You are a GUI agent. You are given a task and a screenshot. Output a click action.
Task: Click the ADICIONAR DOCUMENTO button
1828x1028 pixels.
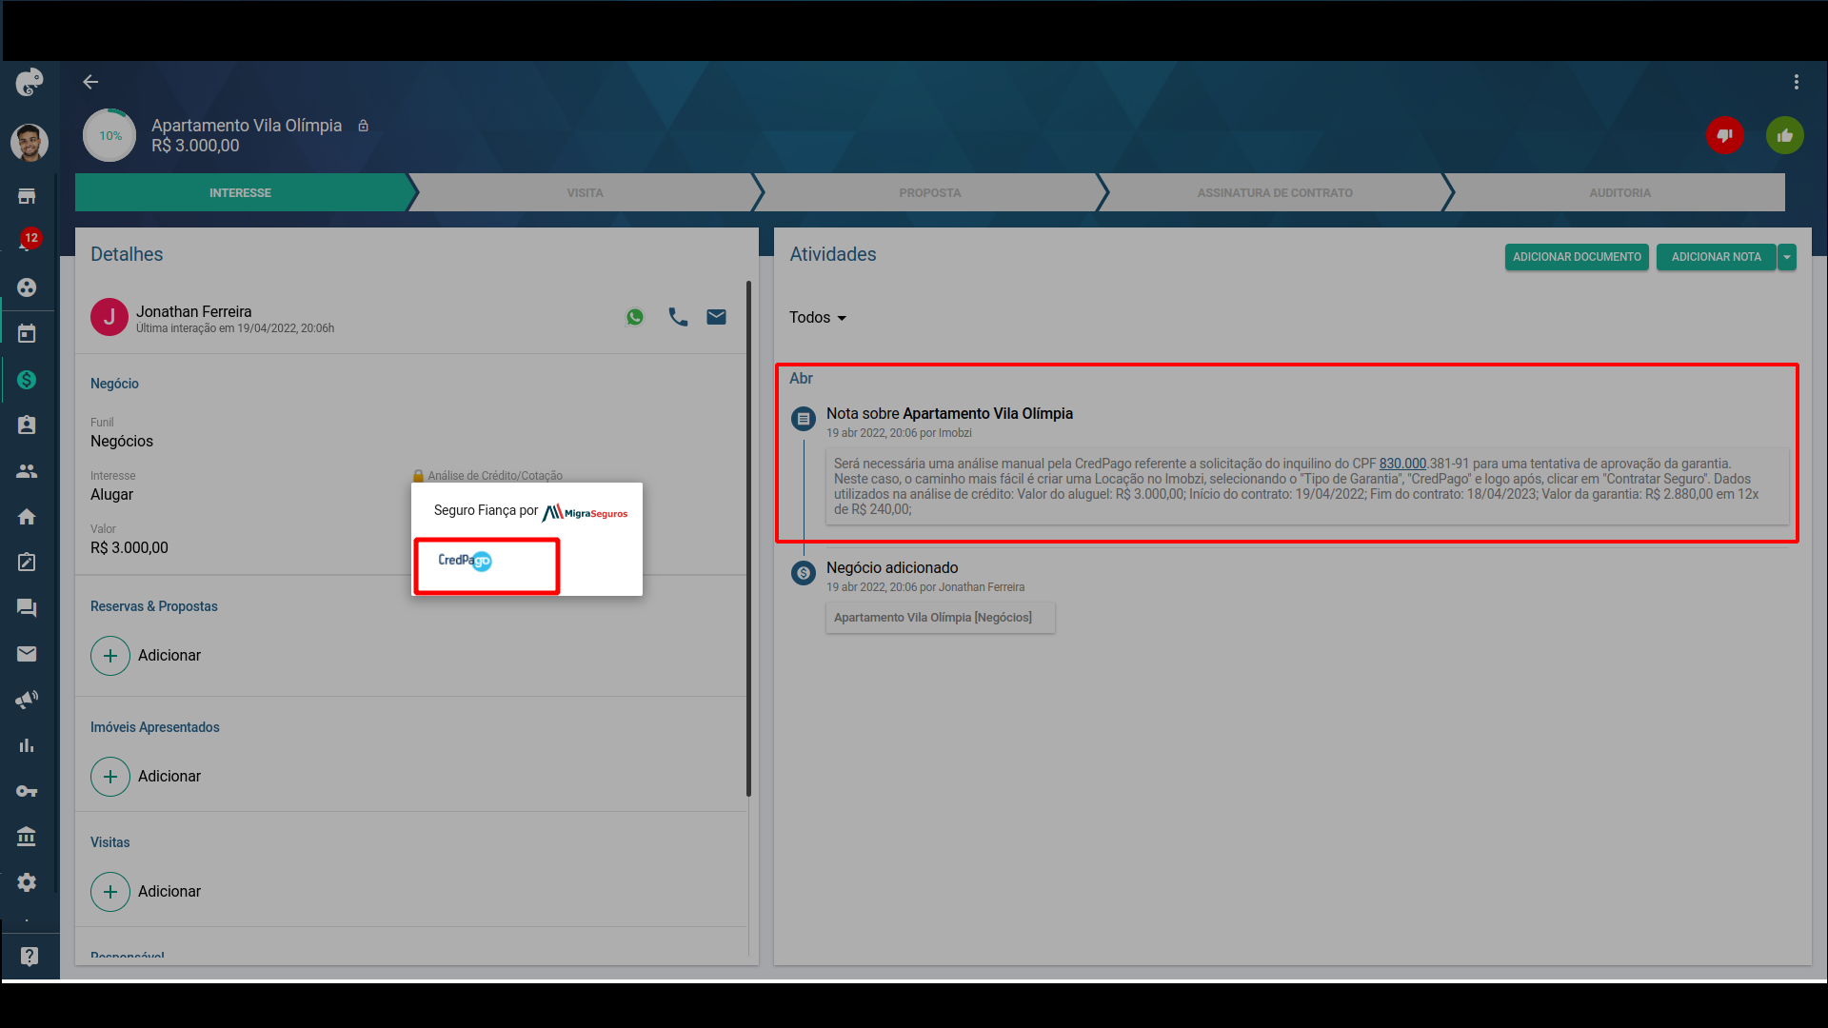[1577, 257]
